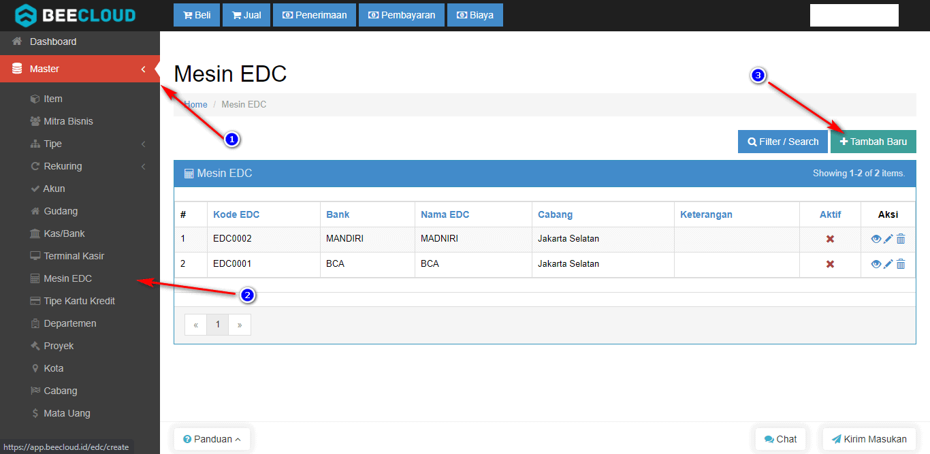This screenshot has height=454, width=930.
Task: Sort by Kode EDC column
Action: click(236, 214)
